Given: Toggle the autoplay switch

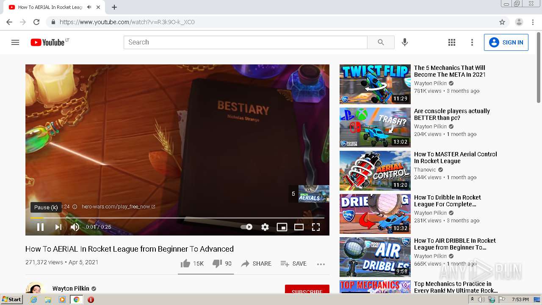Looking at the screenshot, I should point(247,227).
